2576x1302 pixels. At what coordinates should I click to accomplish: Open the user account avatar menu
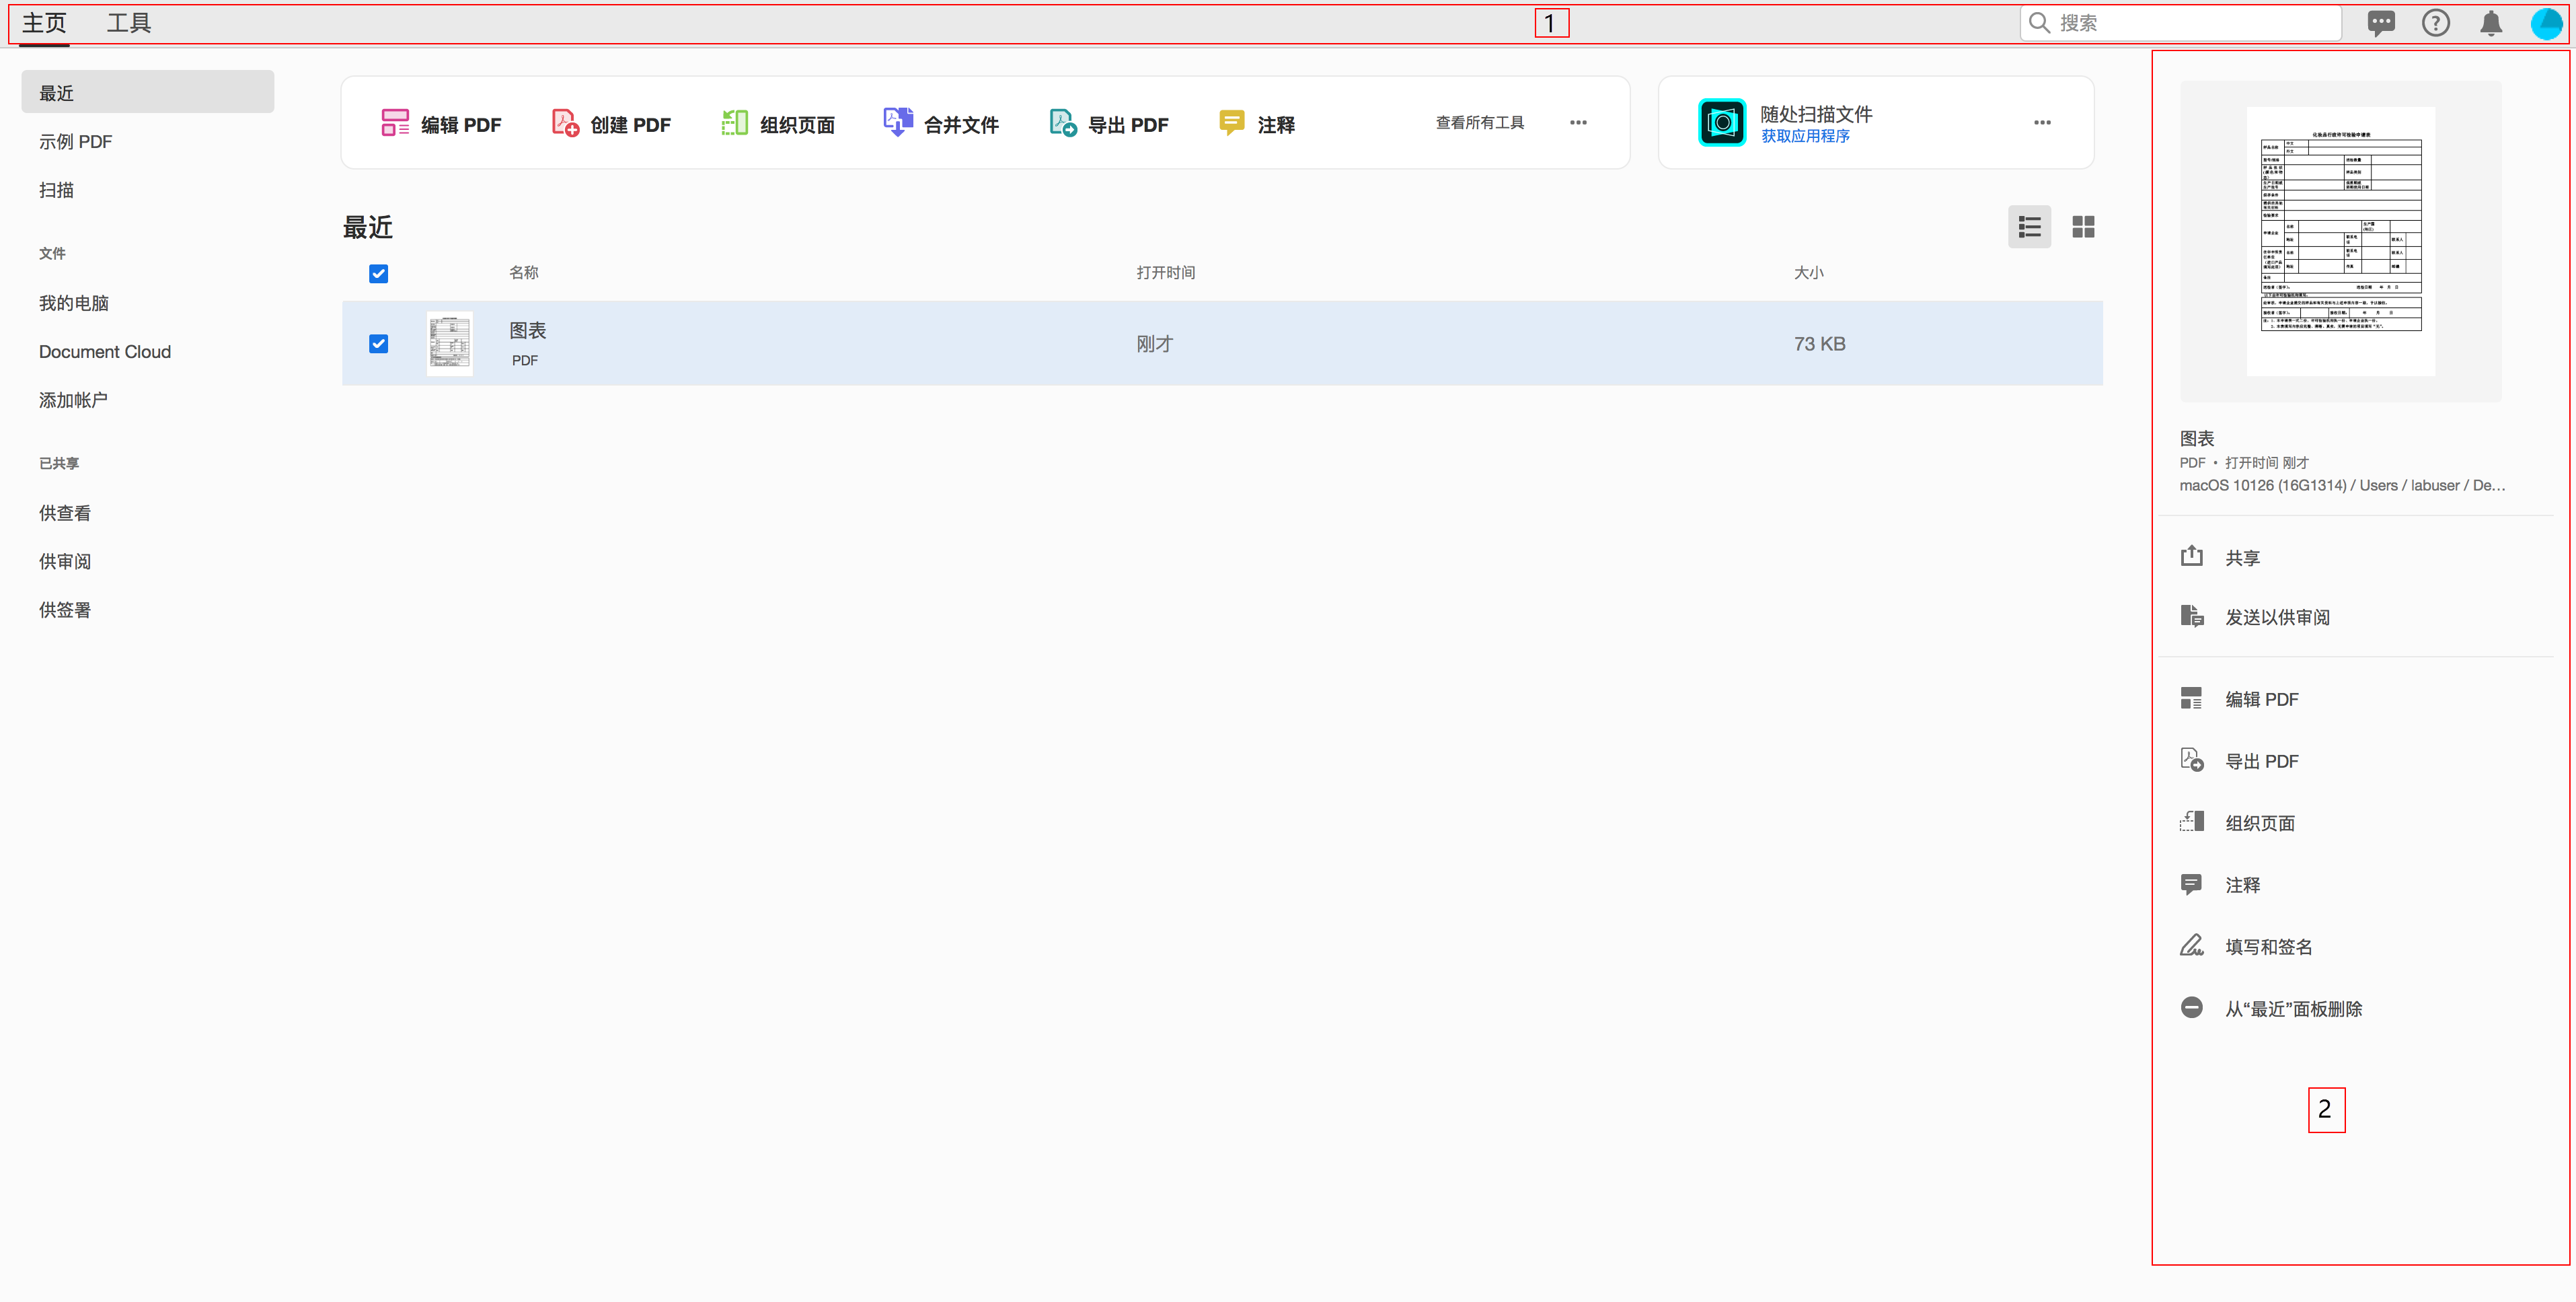coord(2545,23)
